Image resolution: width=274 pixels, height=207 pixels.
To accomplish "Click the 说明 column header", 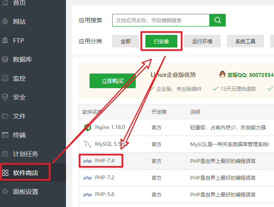I will click(195, 112).
